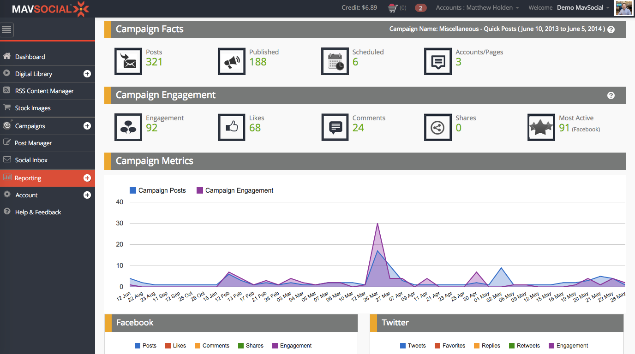Screen dimensions: 635x354
Task: Expand the Digital Library plus button
Action: click(x=87, y=74)
